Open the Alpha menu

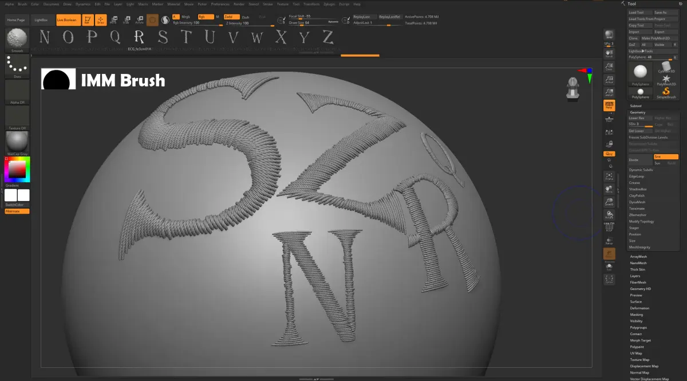click(9, 4)
